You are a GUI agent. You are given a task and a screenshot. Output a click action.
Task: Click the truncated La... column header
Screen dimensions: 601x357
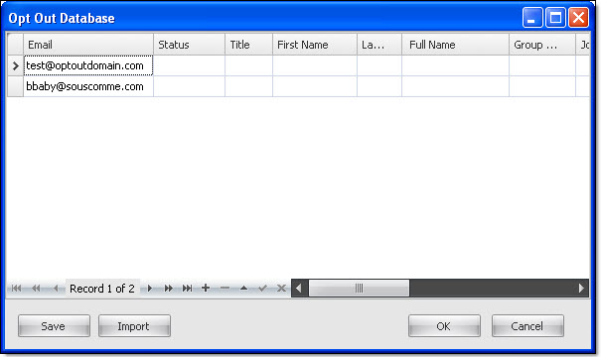379,45
